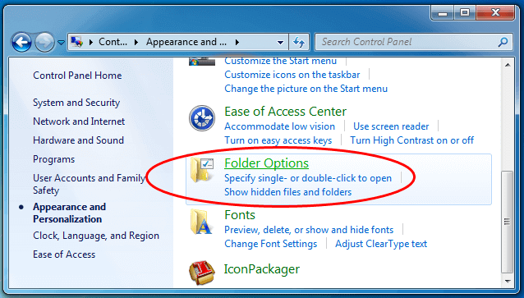Screen dimensions: 524x298
Task: Select Hardware and Sound in sidebar
Action: pos(78,140)
